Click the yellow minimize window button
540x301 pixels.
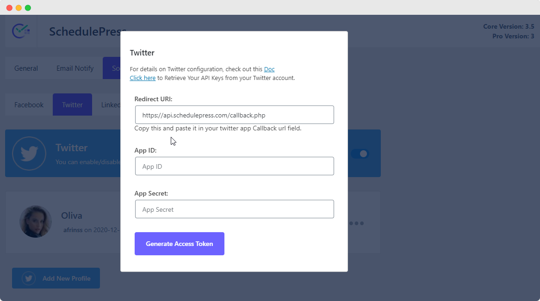(19, 7)
